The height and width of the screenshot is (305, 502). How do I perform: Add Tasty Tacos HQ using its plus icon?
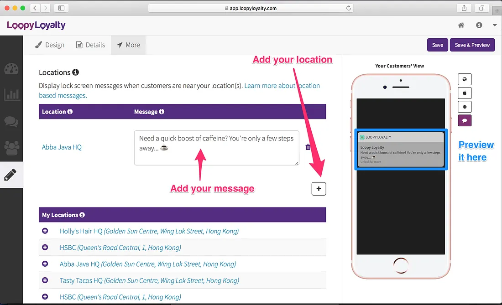(x=45, y=280)
